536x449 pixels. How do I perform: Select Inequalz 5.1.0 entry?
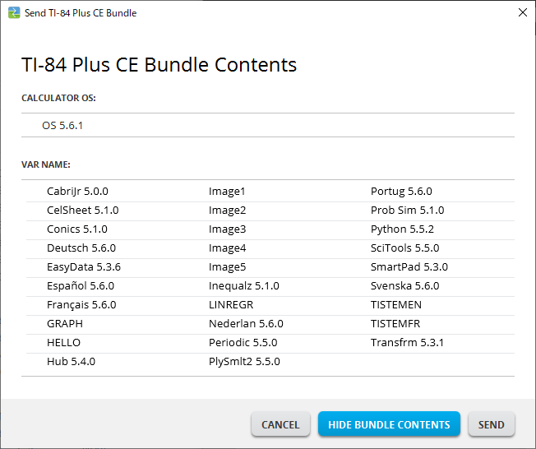(244, 286)
